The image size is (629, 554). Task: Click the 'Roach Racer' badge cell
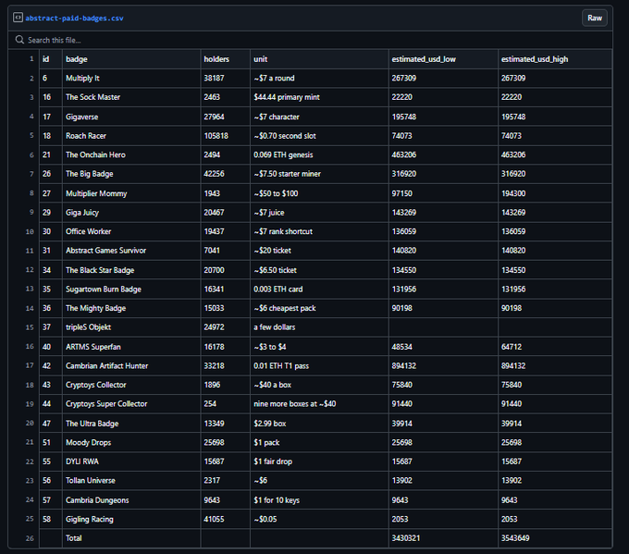click(x=131, y=136)
